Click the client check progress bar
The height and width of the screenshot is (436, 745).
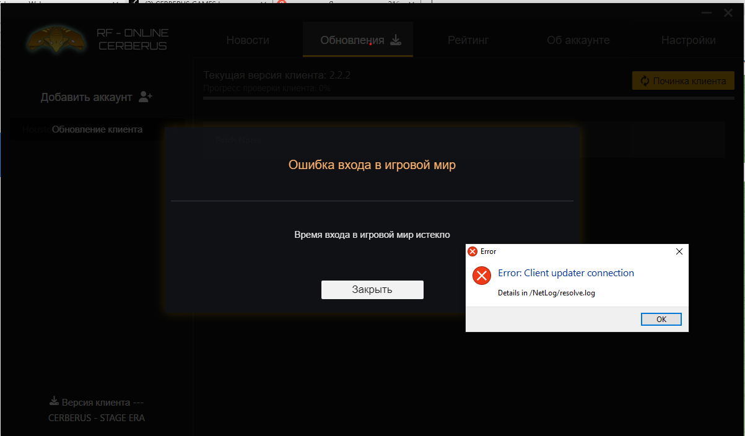point(469,98)
